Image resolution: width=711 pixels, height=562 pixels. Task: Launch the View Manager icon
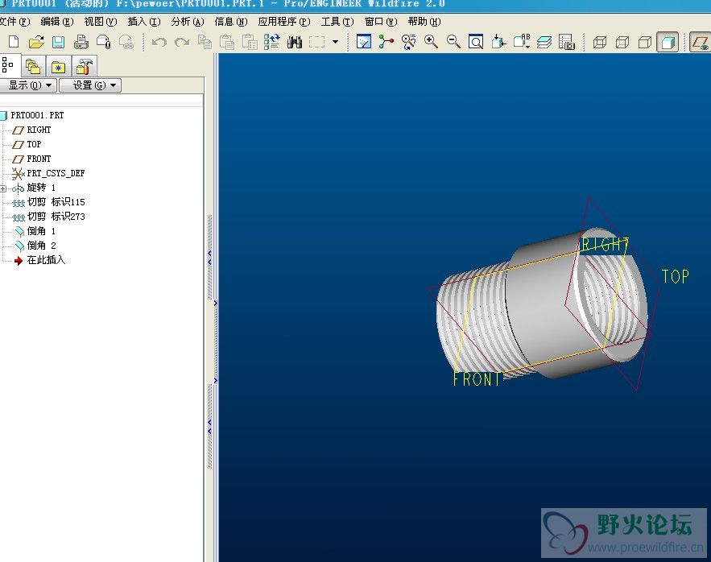pos(566,42)
